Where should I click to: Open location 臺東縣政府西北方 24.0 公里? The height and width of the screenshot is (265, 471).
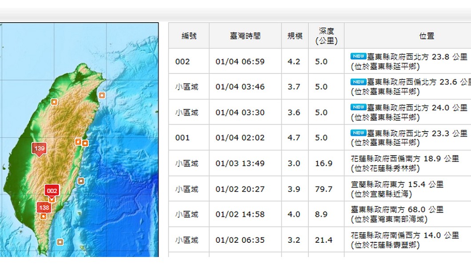click(417, 108)
